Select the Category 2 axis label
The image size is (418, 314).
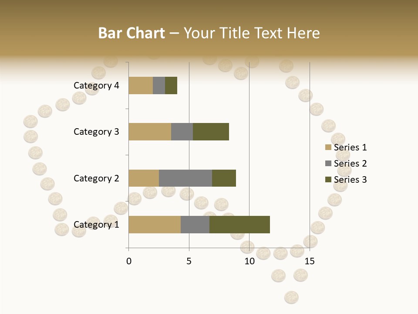(x=96, y=178)
